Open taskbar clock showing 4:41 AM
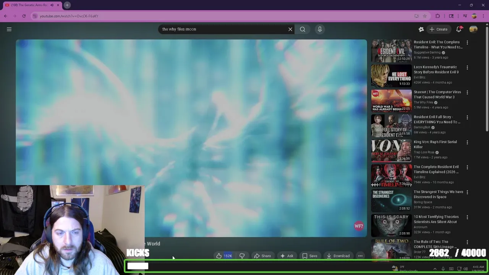The image size is (489, 275). point(478,269)
